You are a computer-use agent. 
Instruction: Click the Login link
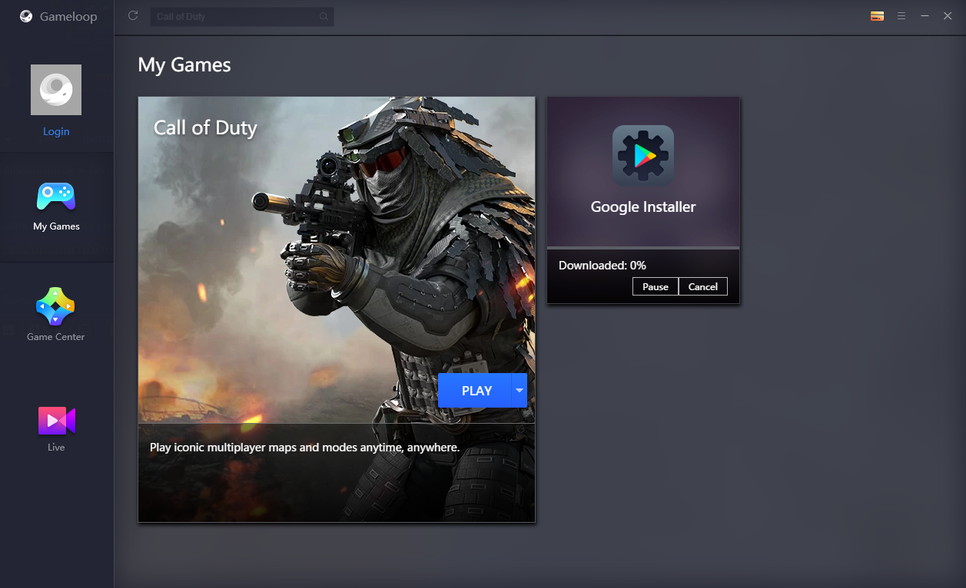pyautogui.click(x=56, y=131)
